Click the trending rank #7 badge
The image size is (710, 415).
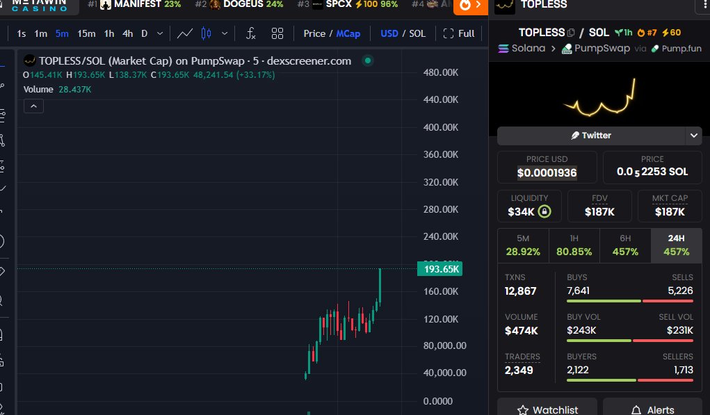tap(647, 33)
